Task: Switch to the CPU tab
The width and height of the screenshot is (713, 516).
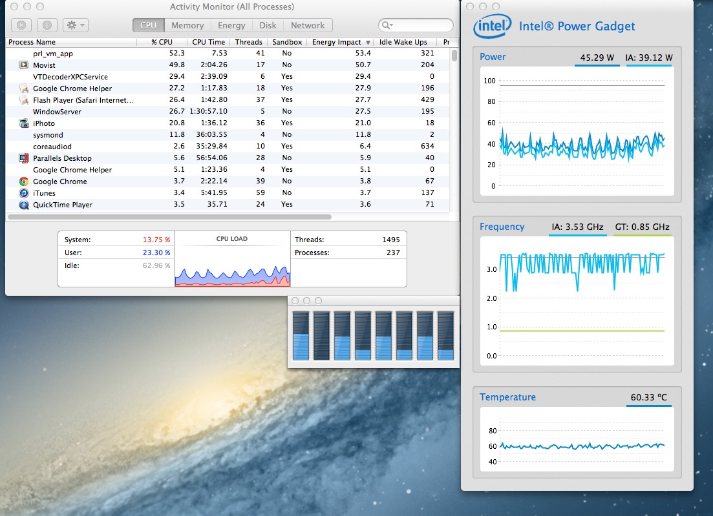Action: click(x=148, y=25)
